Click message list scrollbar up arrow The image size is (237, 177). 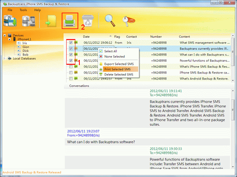point(233,35)
